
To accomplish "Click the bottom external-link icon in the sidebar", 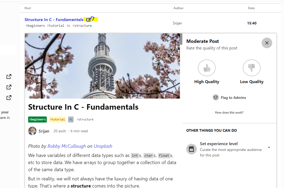I will tap(9, 98).
